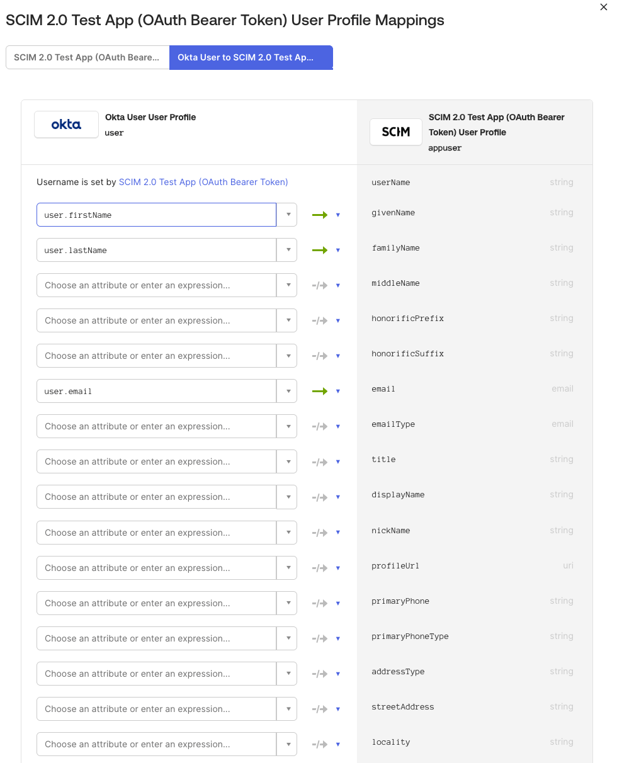Open attribute dropdown in the middleName row

point(287,285)
